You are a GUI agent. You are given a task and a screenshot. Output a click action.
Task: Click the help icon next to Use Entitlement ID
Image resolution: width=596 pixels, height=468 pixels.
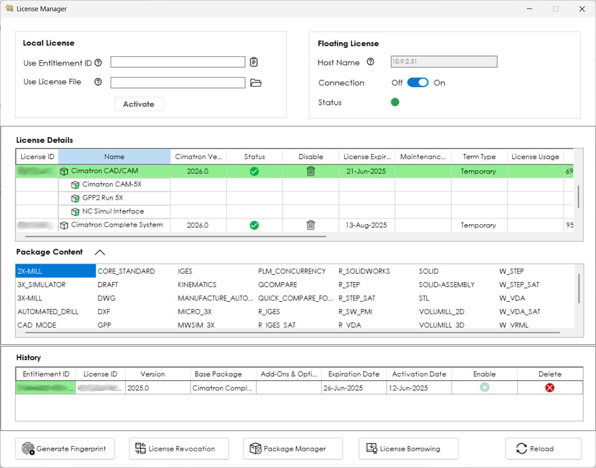(x=98, y=63)
